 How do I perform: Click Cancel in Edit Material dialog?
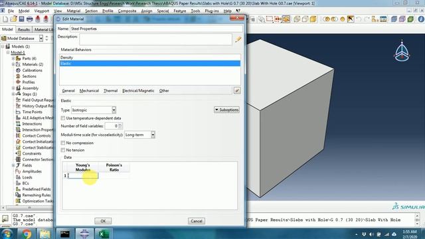(x=197, y=221)
